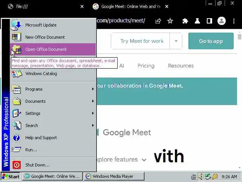Click the Google Meet logo text

(127, 133)
